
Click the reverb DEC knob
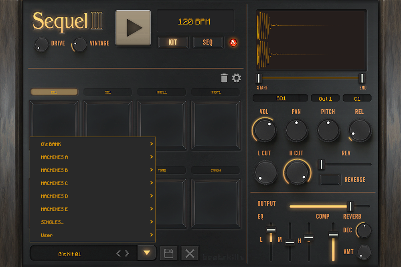pos(364,230)
